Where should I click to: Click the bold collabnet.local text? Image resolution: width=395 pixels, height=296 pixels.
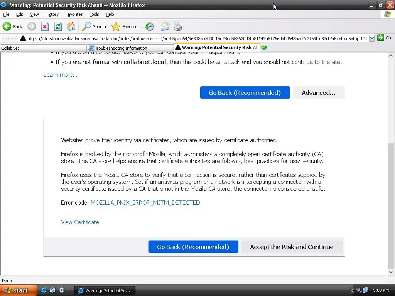[145, 62]
